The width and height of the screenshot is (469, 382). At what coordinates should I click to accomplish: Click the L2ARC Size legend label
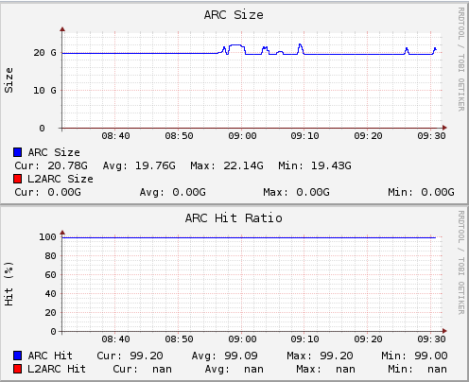[61, 179]
